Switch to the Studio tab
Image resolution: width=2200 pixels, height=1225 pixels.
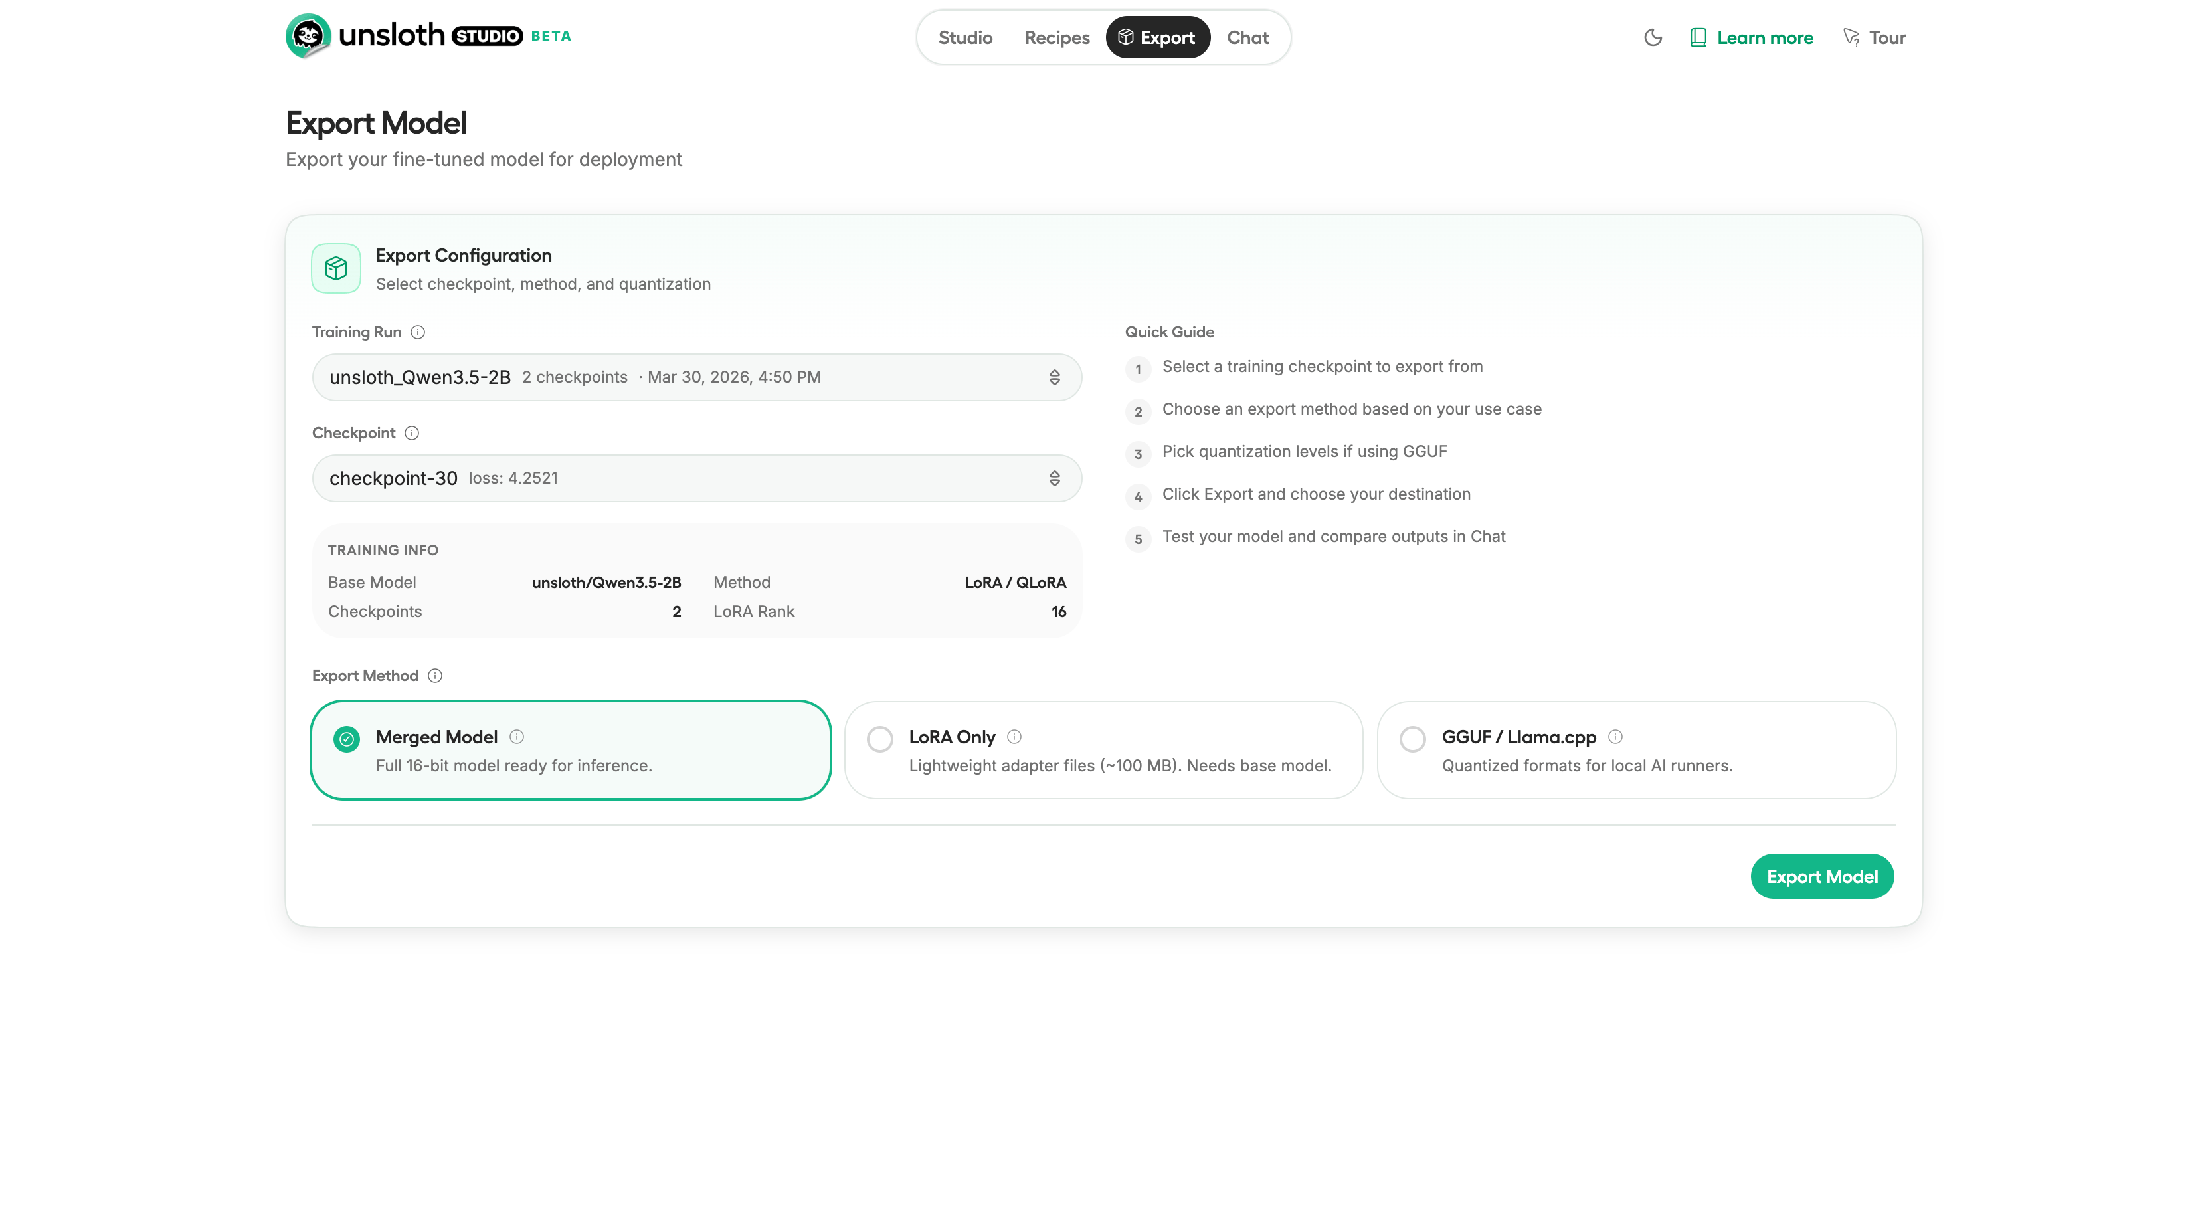tap(965, 38)
